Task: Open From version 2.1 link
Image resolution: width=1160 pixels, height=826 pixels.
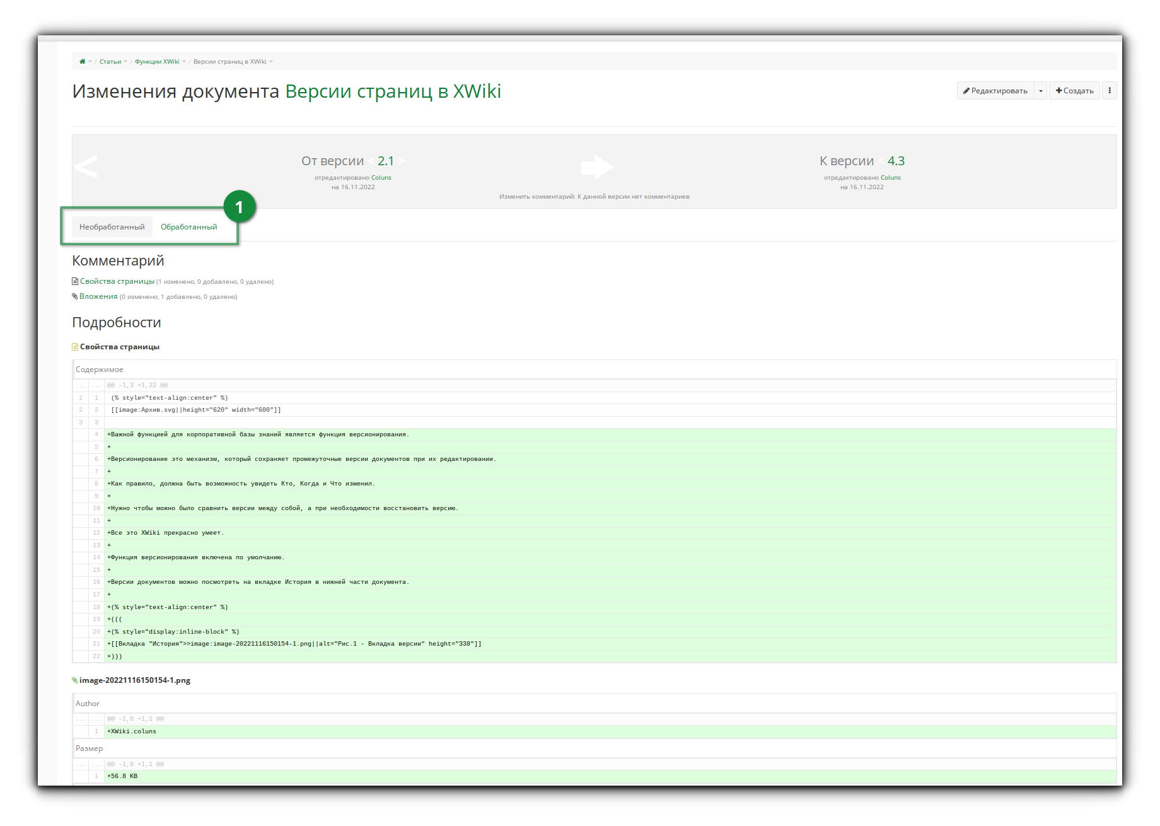Action: tap(386, 161)
